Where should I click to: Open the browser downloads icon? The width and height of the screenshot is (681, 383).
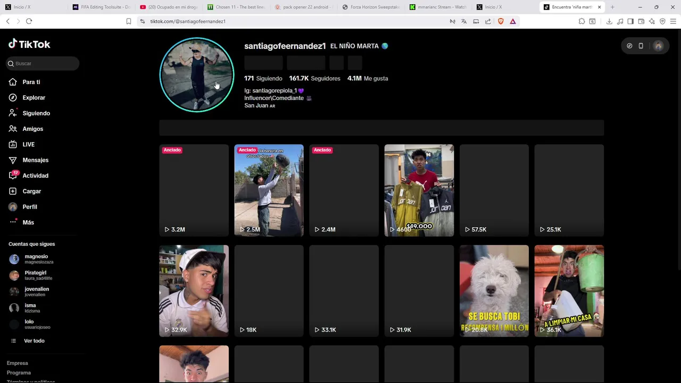609,21
